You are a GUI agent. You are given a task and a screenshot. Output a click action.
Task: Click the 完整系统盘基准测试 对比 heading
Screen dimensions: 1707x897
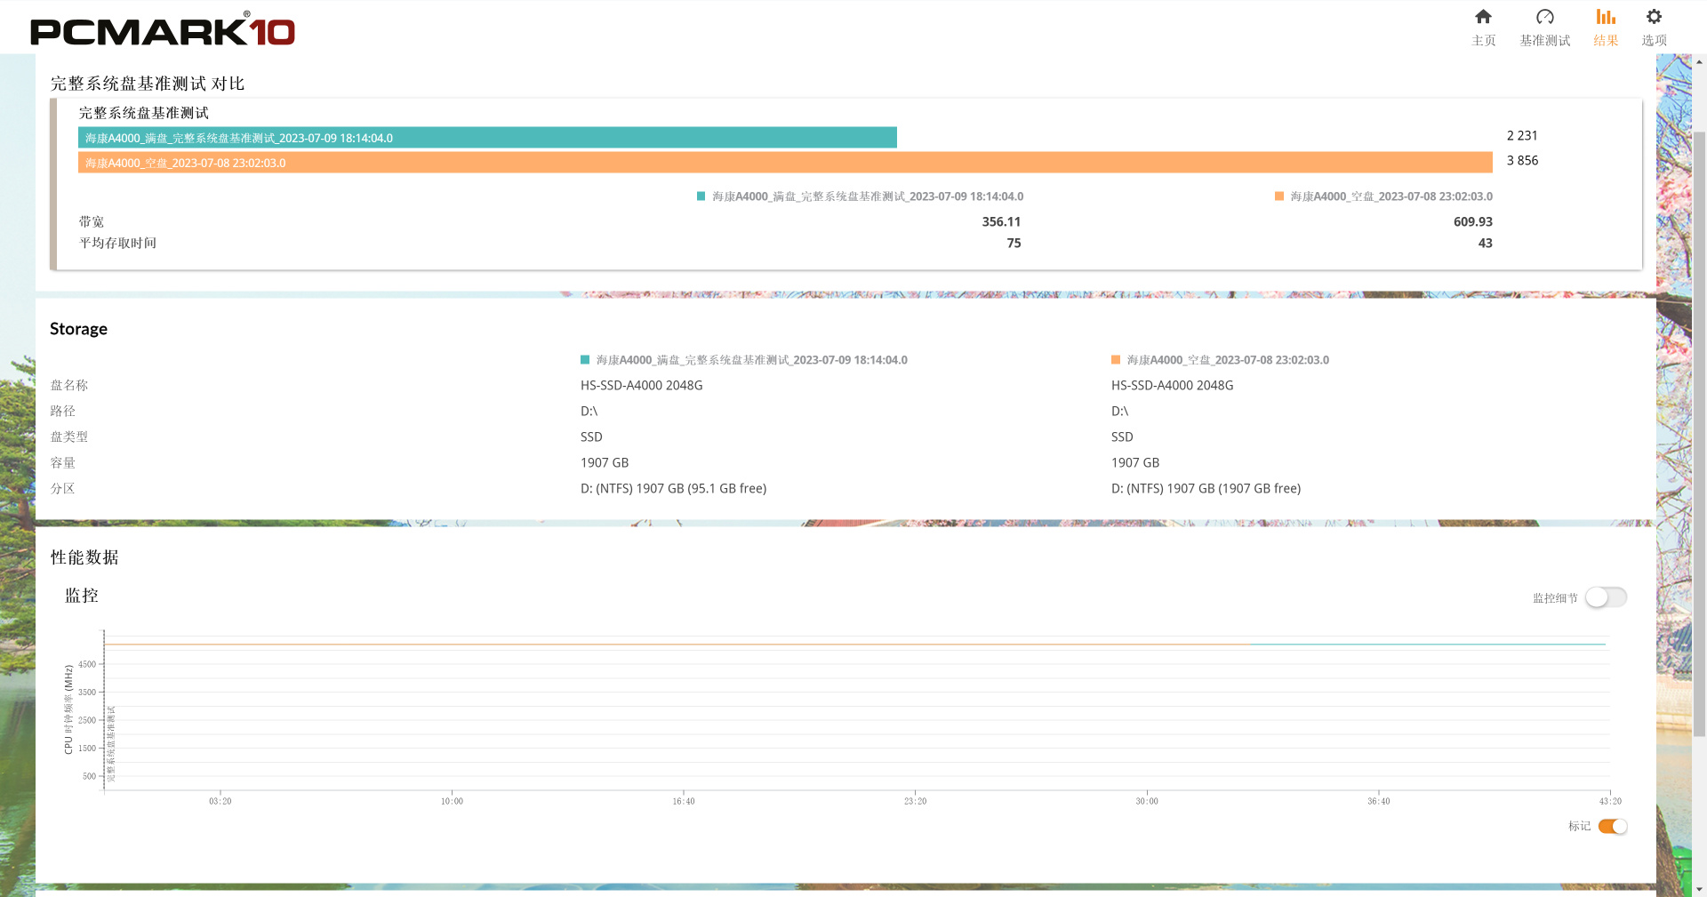point(148,84)
